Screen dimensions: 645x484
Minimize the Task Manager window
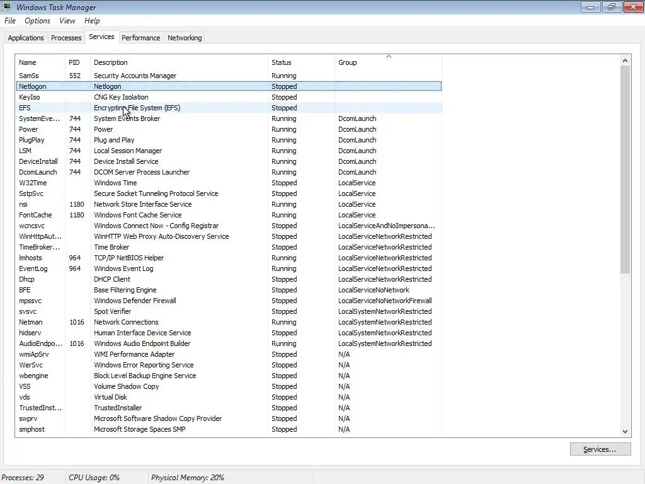[591, 6]
